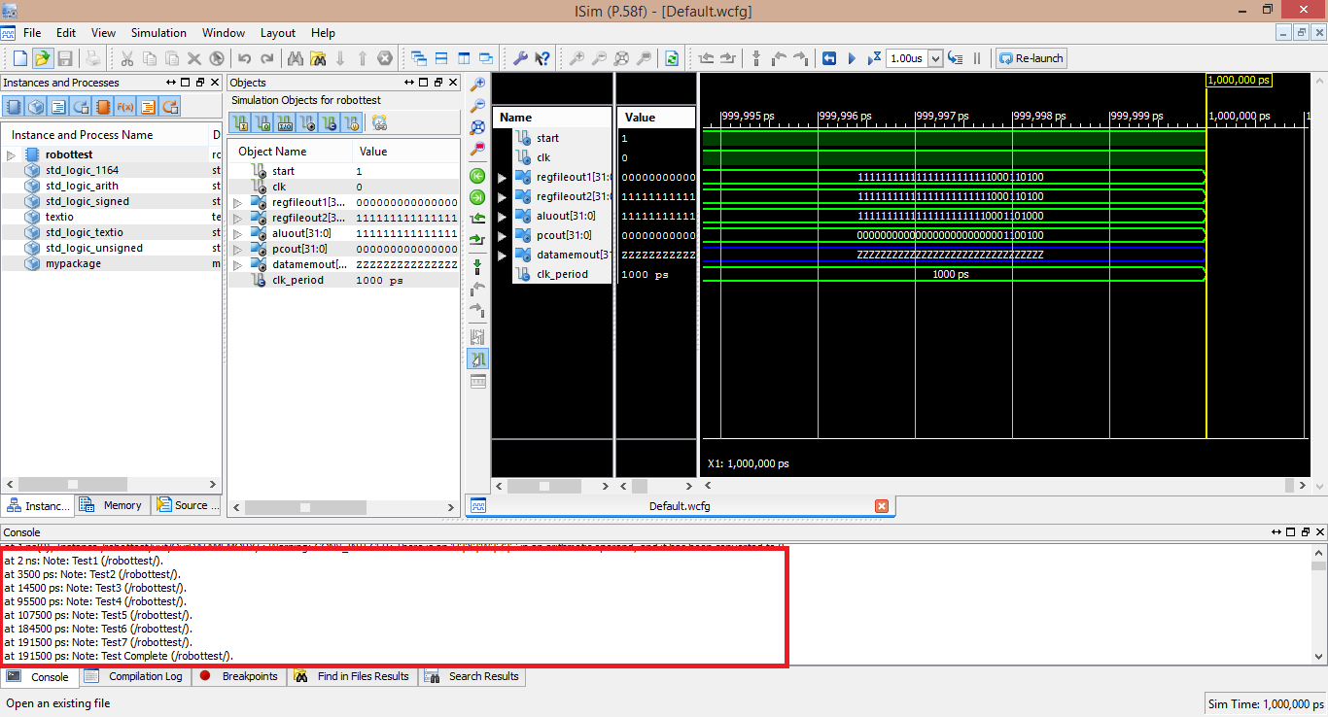
Task: Run the simulation with play icon
Action: click(853, 58)
